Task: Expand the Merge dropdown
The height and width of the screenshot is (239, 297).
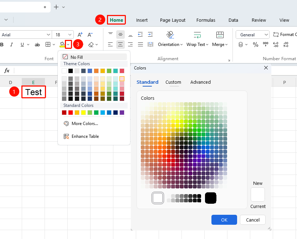Action: (226, 45)
